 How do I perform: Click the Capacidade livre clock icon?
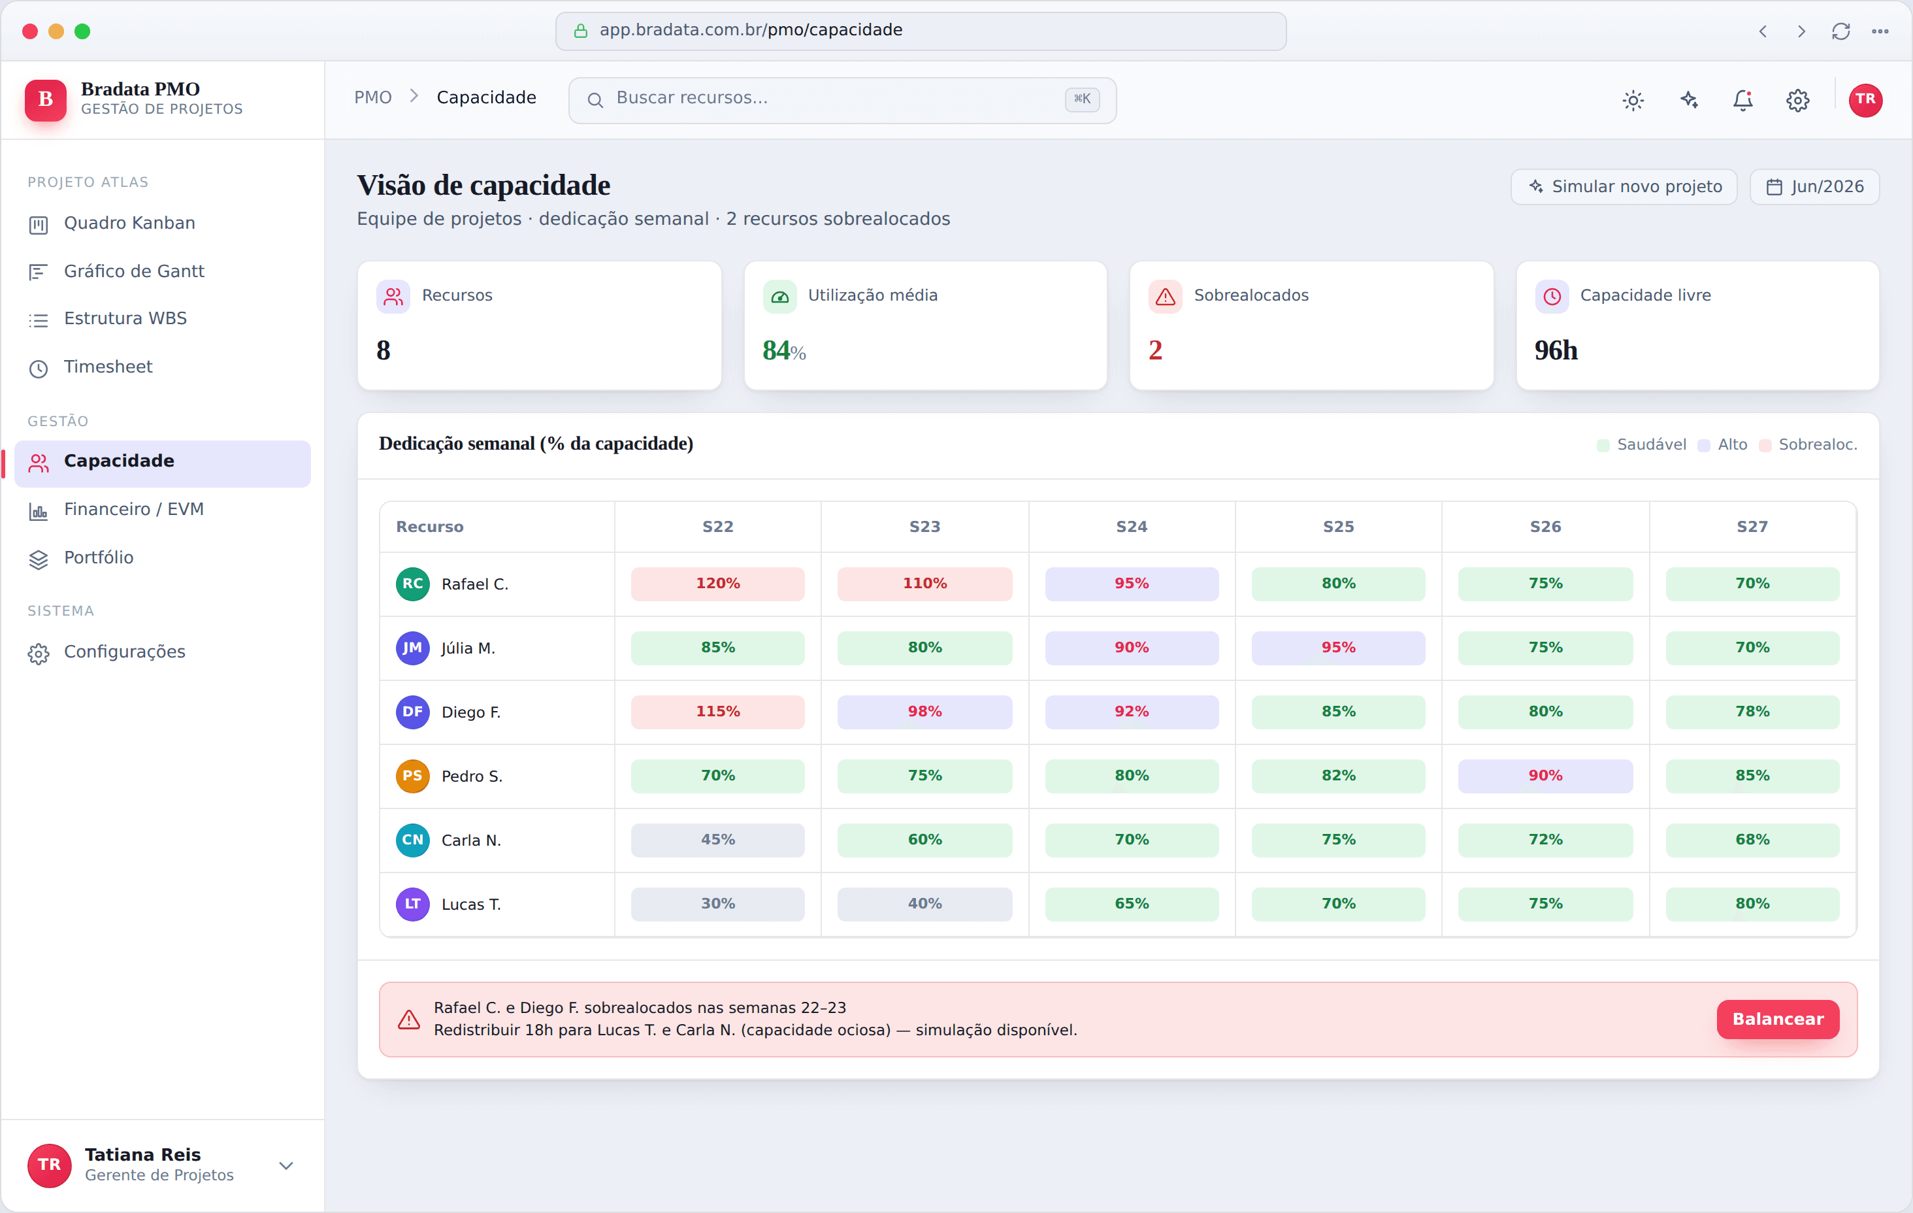[1552, 297]
